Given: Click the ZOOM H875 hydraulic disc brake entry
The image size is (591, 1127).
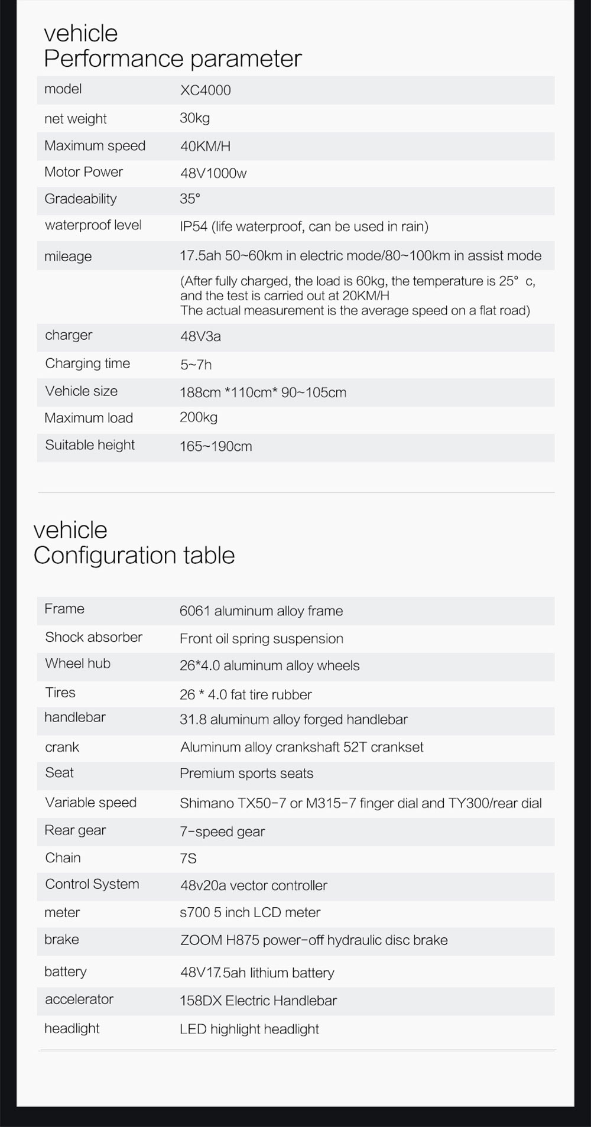Looking at the screenshot, I should click(314, 940).
